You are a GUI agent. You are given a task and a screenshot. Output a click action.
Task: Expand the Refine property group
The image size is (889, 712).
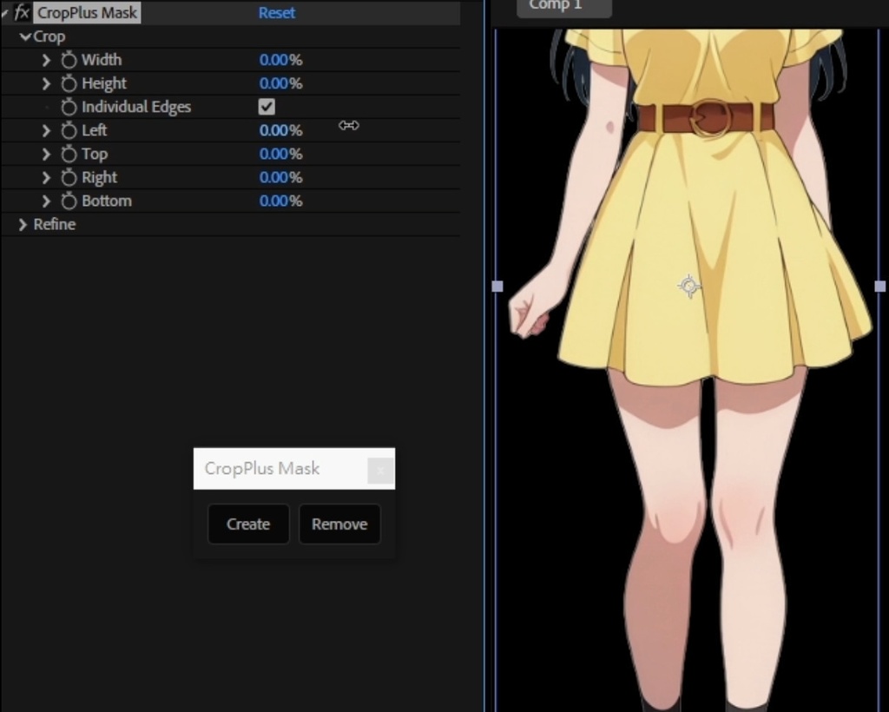pyautogui.click(x=22, y=223)
